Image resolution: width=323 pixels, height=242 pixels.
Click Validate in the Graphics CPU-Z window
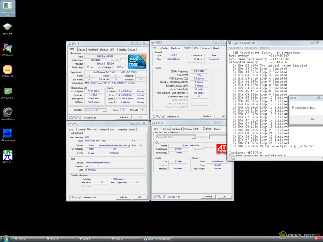207,197
